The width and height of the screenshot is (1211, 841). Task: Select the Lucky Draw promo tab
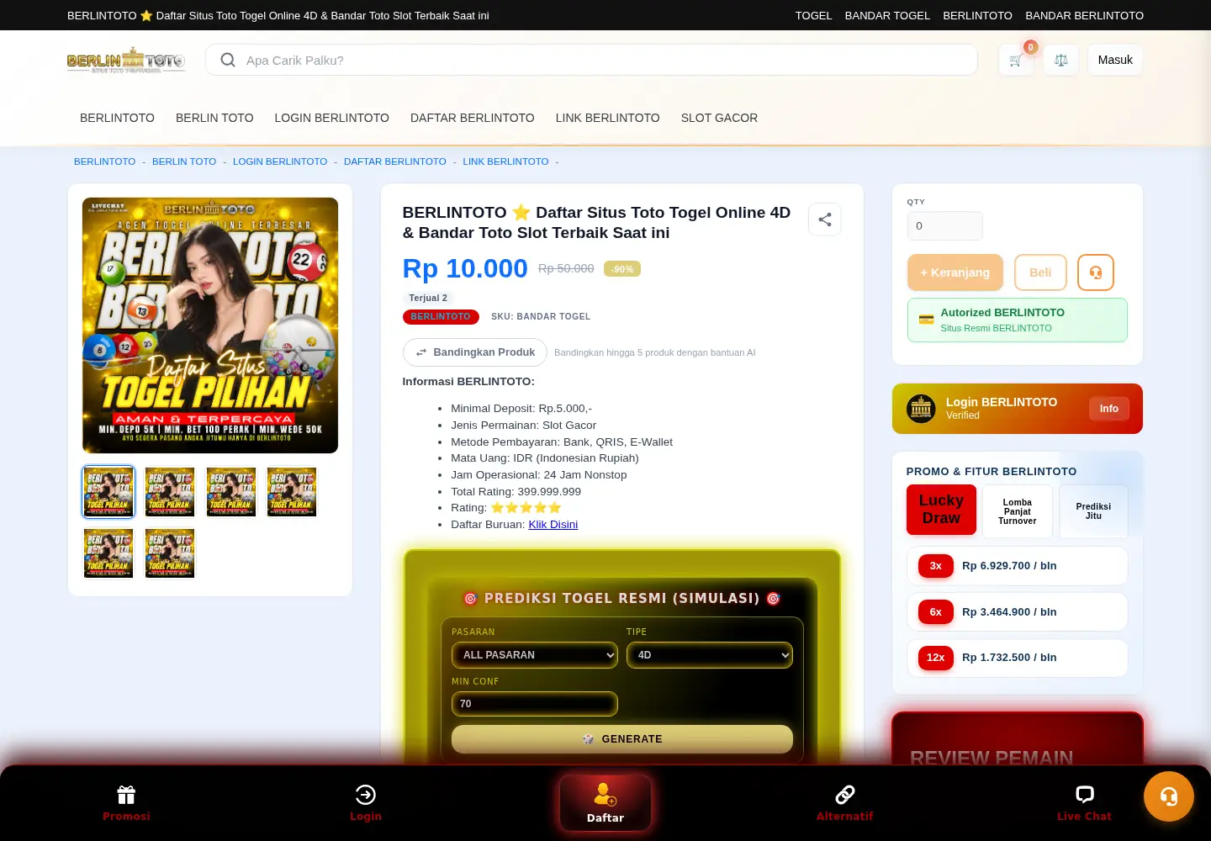tap(941, 510)
